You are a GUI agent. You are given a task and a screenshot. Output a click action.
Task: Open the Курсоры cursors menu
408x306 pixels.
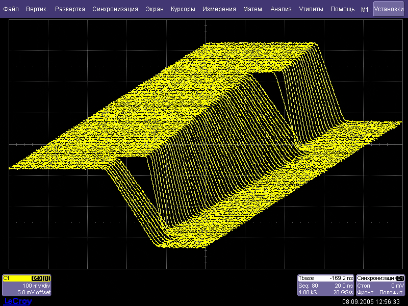click(x=183, y=9)
